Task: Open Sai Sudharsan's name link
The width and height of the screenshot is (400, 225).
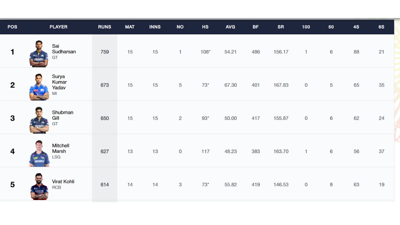Action: point(64,49)
